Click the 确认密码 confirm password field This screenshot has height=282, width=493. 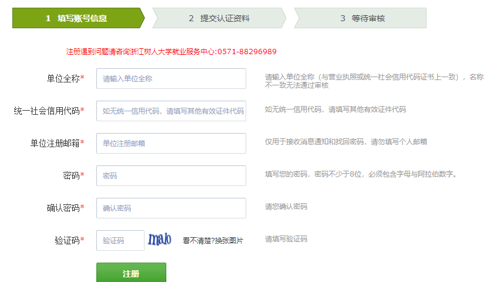click(171, 208)
